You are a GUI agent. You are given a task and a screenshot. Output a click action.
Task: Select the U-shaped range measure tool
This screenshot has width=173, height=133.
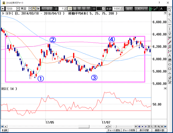click(170, 51)
